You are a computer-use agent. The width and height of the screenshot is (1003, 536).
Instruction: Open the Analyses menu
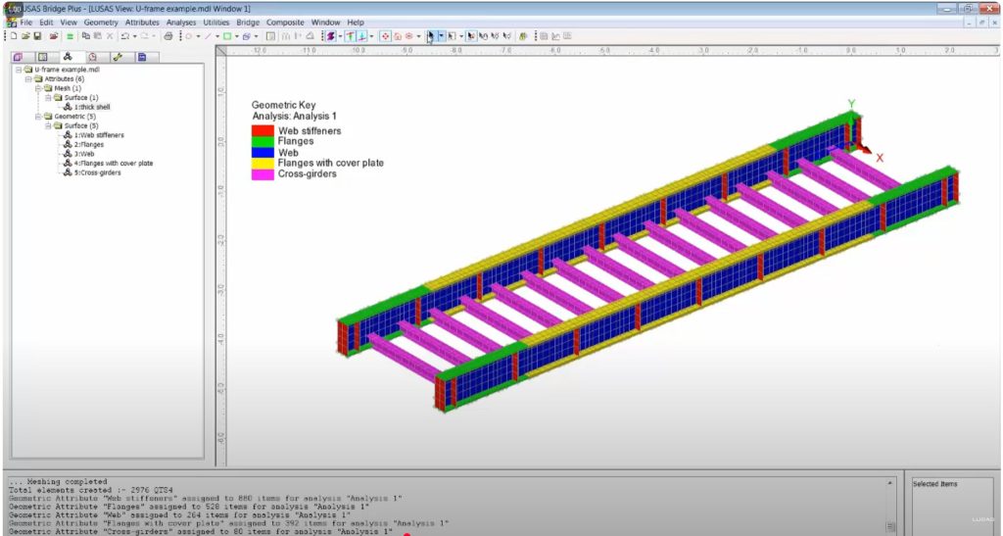(x=182, y=22)
